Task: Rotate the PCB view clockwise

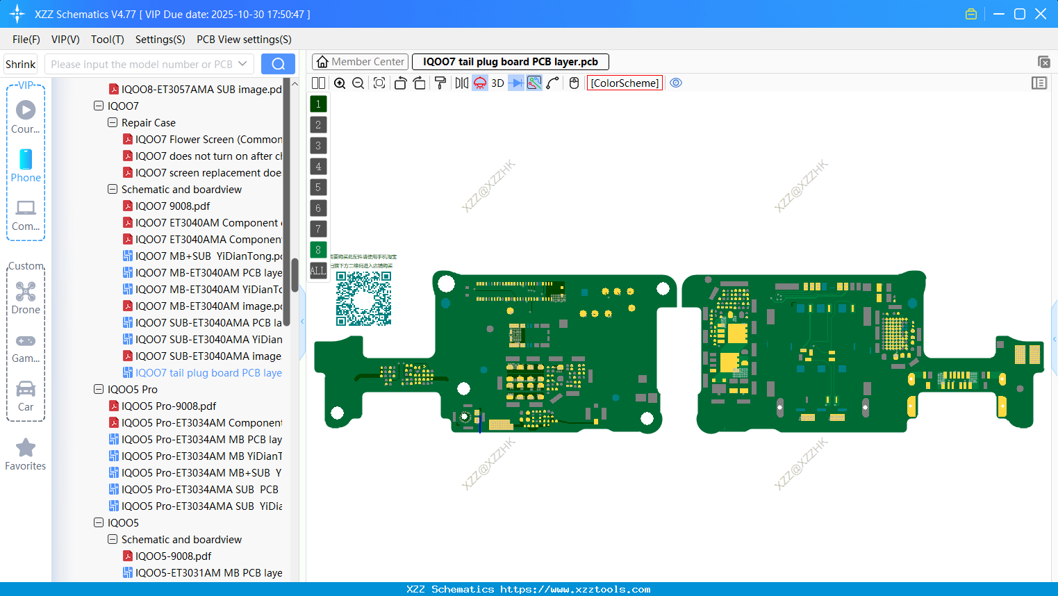Action: point(420,83)
